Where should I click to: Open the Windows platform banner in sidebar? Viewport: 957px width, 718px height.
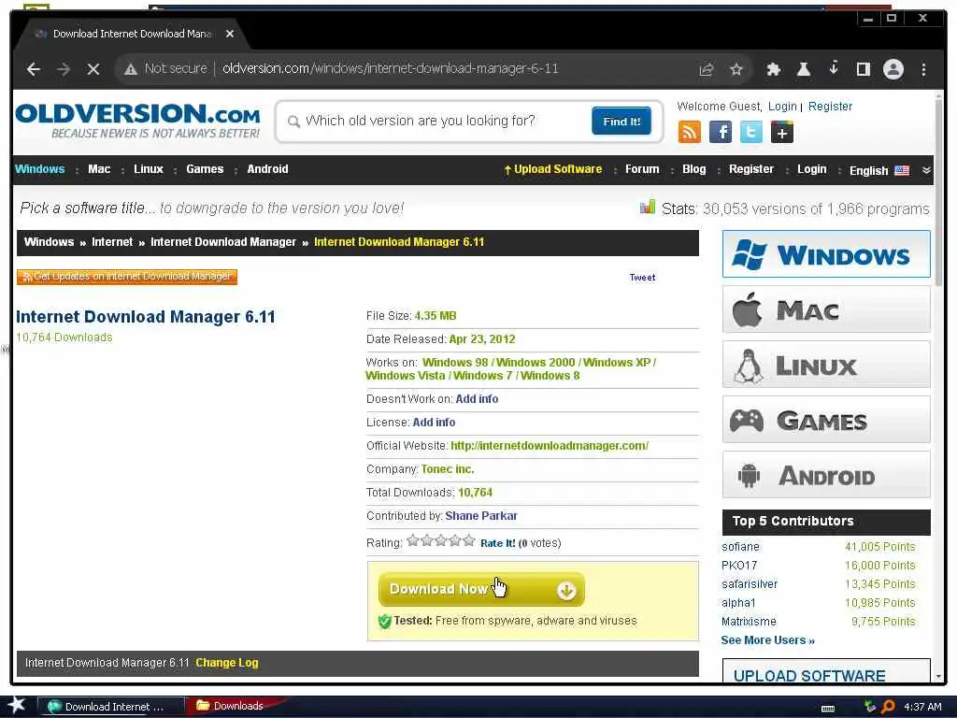point(826,254)
